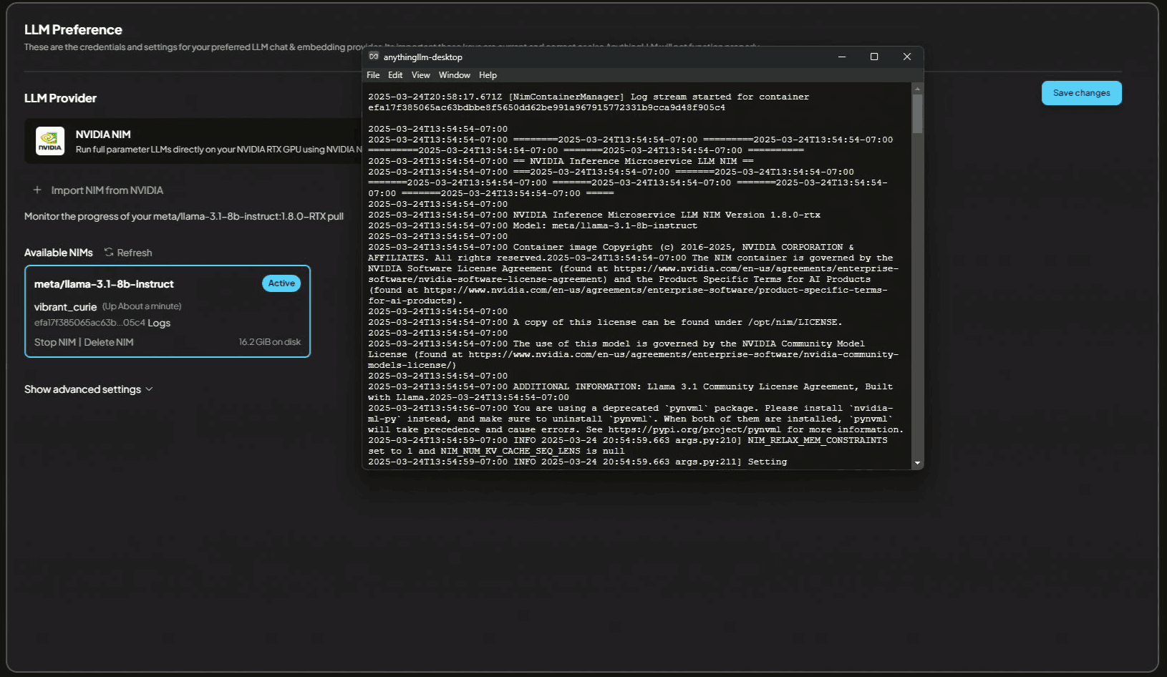Click the Refresh icon next to Available NIMs
Screen dimensions: 1167x677
[x=109, y=253]
